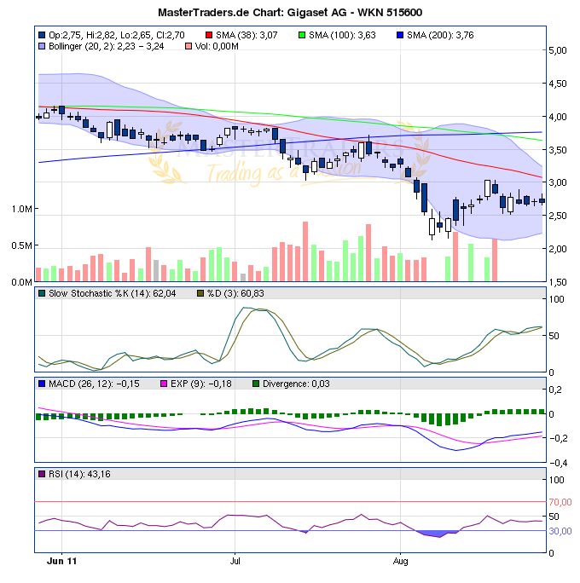Click the 3,00 price axis label

(558, 182)
